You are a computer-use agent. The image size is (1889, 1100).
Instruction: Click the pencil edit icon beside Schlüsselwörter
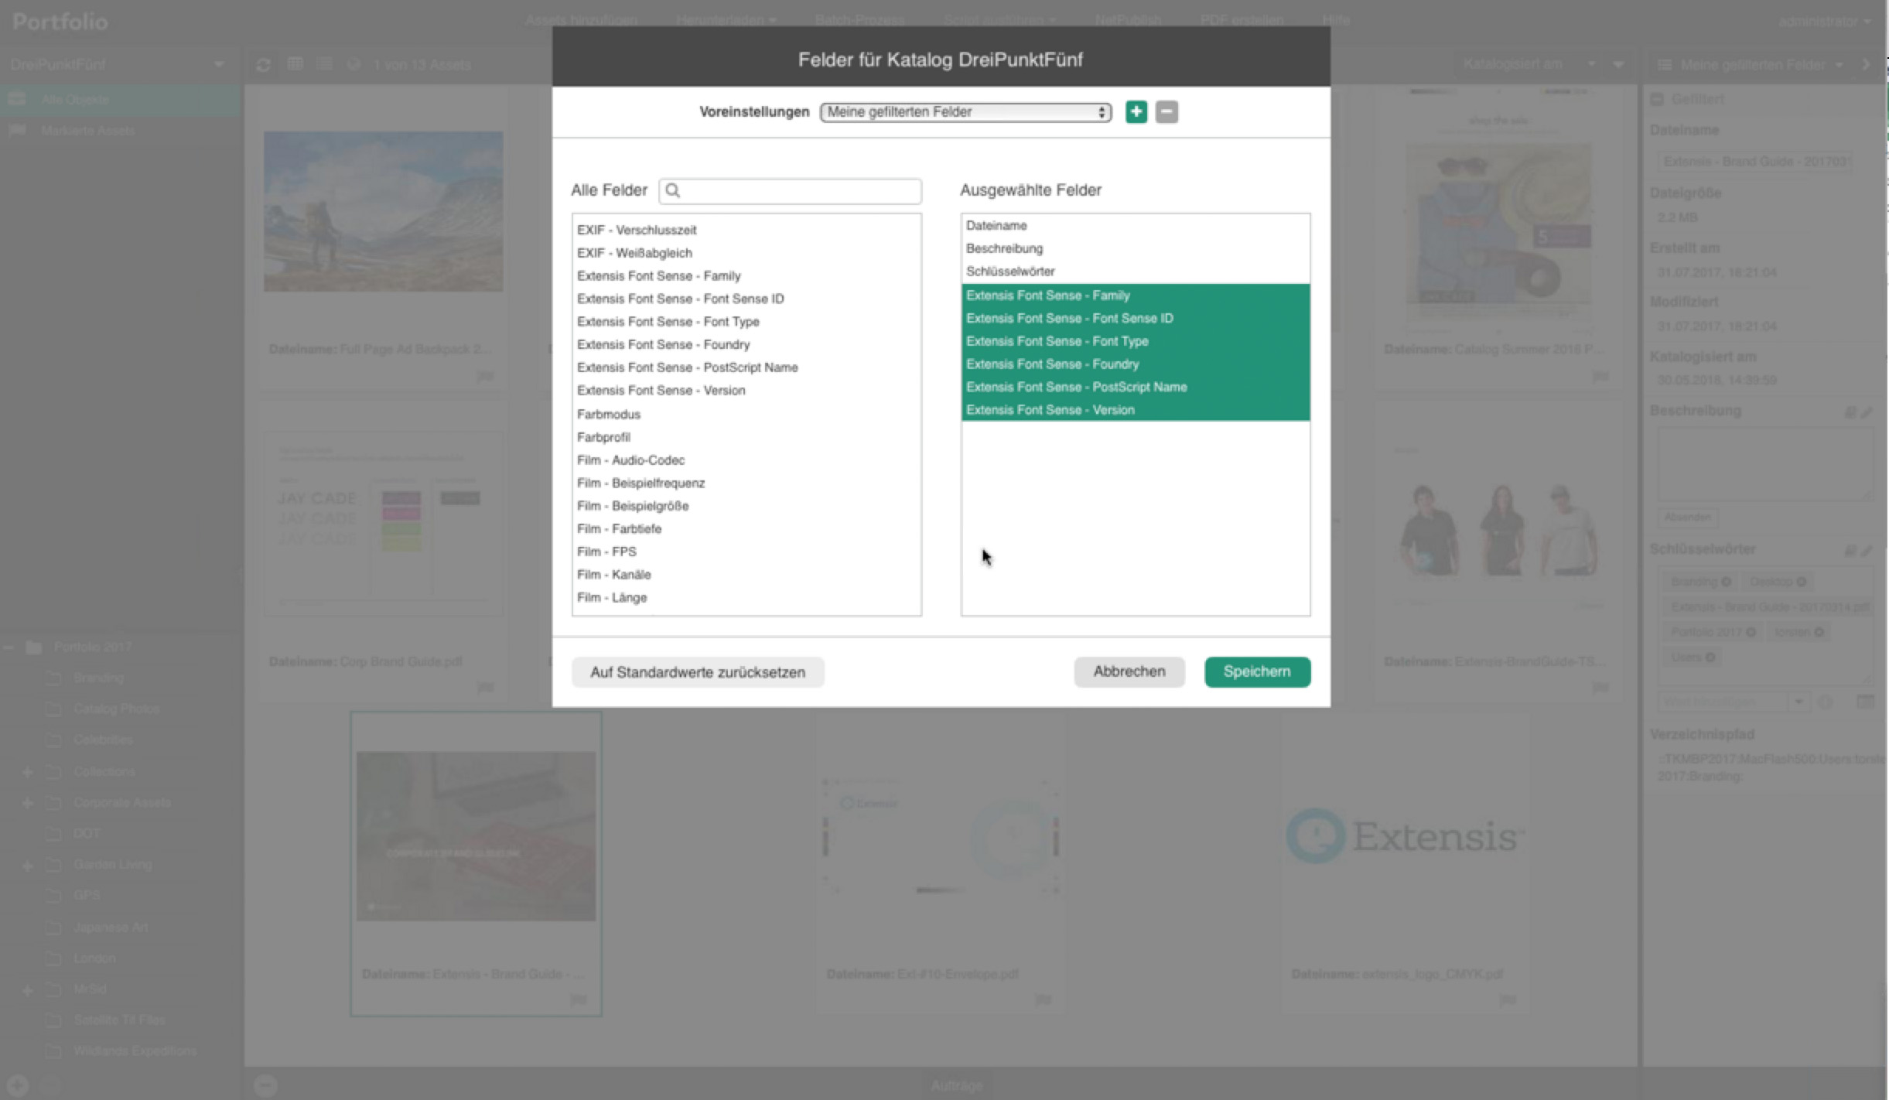point(1867,550)
